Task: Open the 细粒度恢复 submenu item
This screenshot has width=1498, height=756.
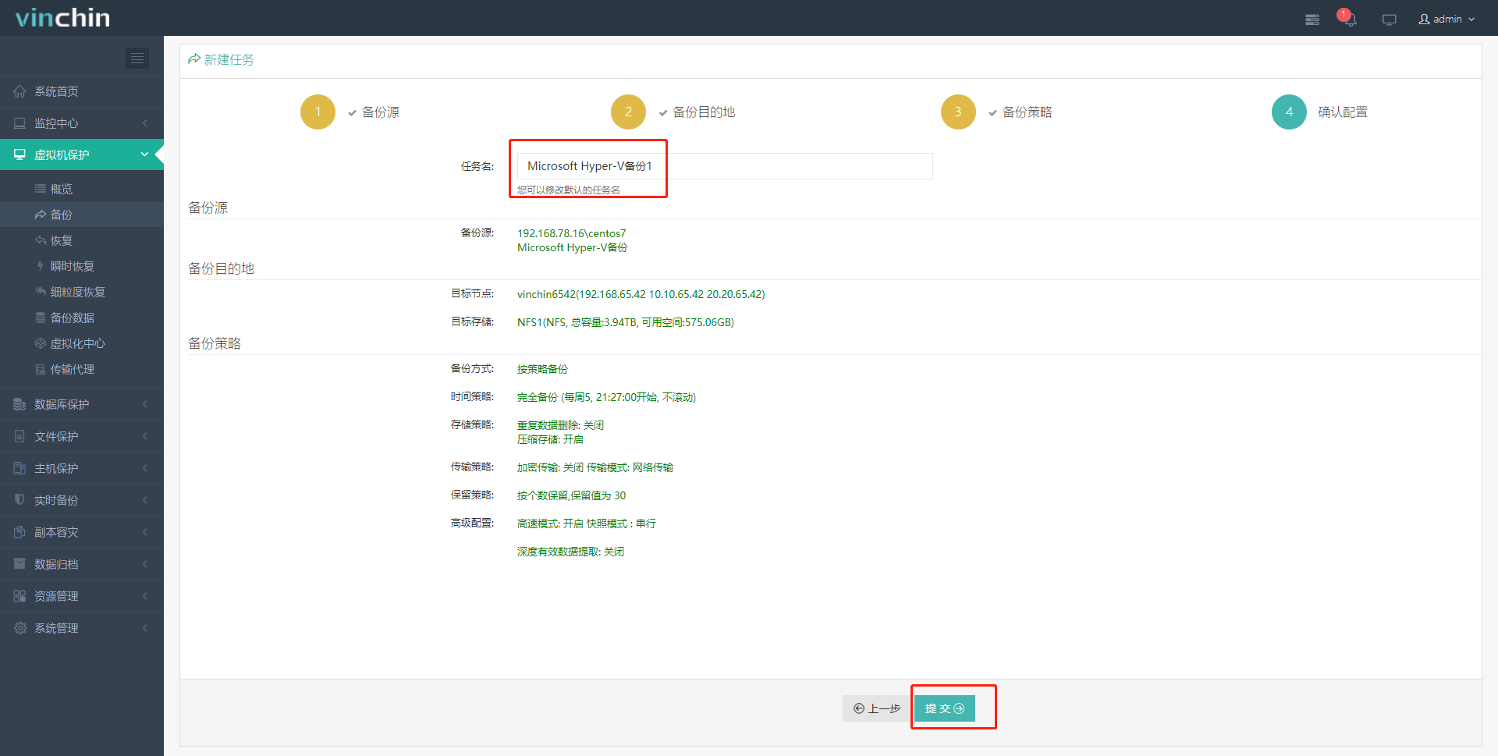Action: point(82,292)
